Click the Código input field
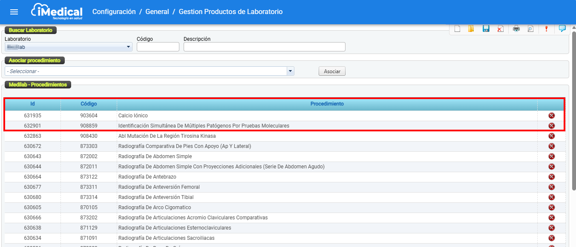 (x=158, y=47)
